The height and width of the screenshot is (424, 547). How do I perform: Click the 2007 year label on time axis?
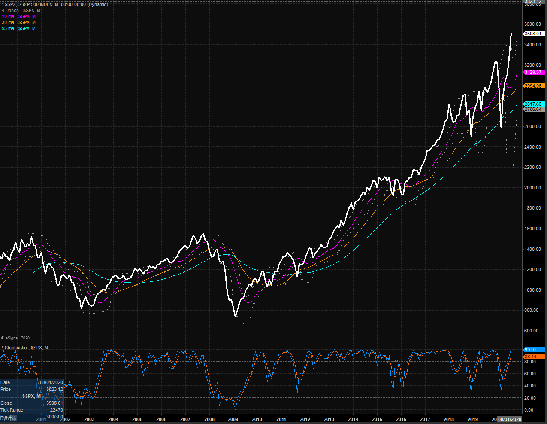pos(185,419)
